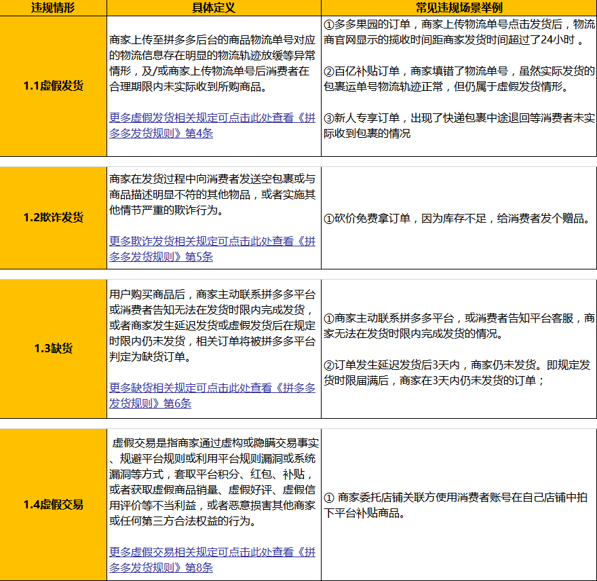Viewport: 597px width, 581px height.
Task: Click the 百亿补贴订单 example text
Action: tap(459, 79)
